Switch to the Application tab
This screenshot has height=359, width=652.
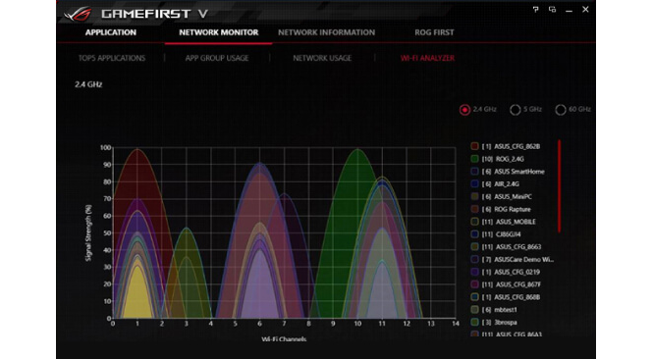tap(111, 32)
